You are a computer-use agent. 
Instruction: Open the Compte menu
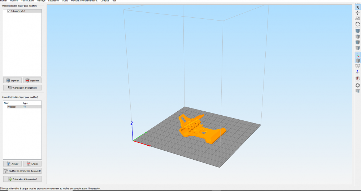105,1
